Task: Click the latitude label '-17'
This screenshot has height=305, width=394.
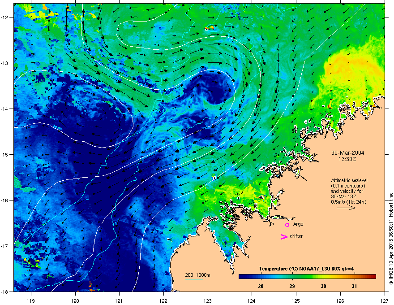Action: [4, 246]
